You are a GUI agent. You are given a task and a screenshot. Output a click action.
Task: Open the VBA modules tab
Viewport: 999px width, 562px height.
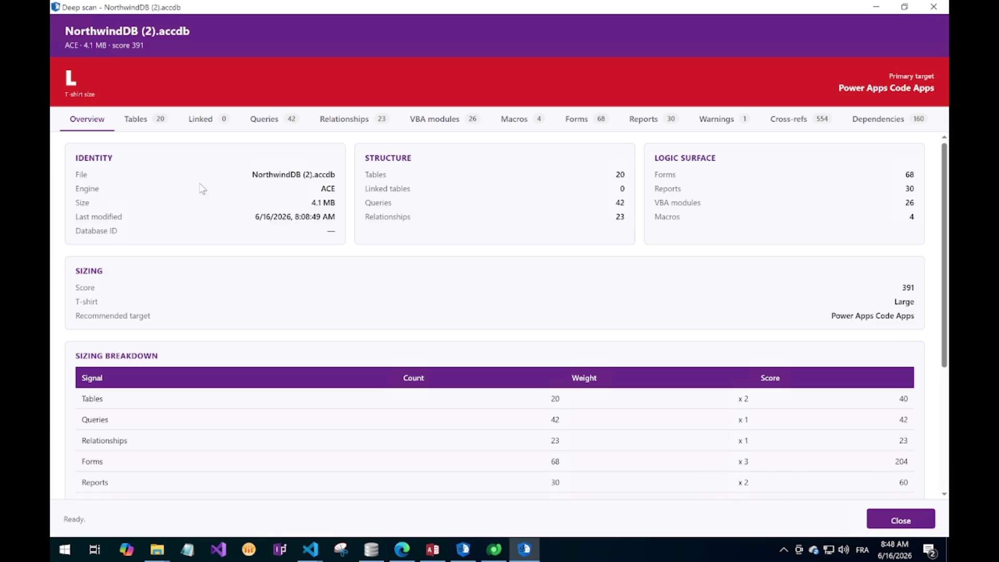coord(444,119)
